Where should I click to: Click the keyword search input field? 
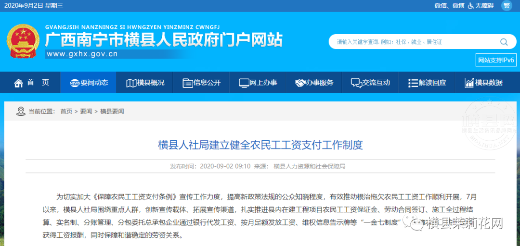[x=415, y=42]
